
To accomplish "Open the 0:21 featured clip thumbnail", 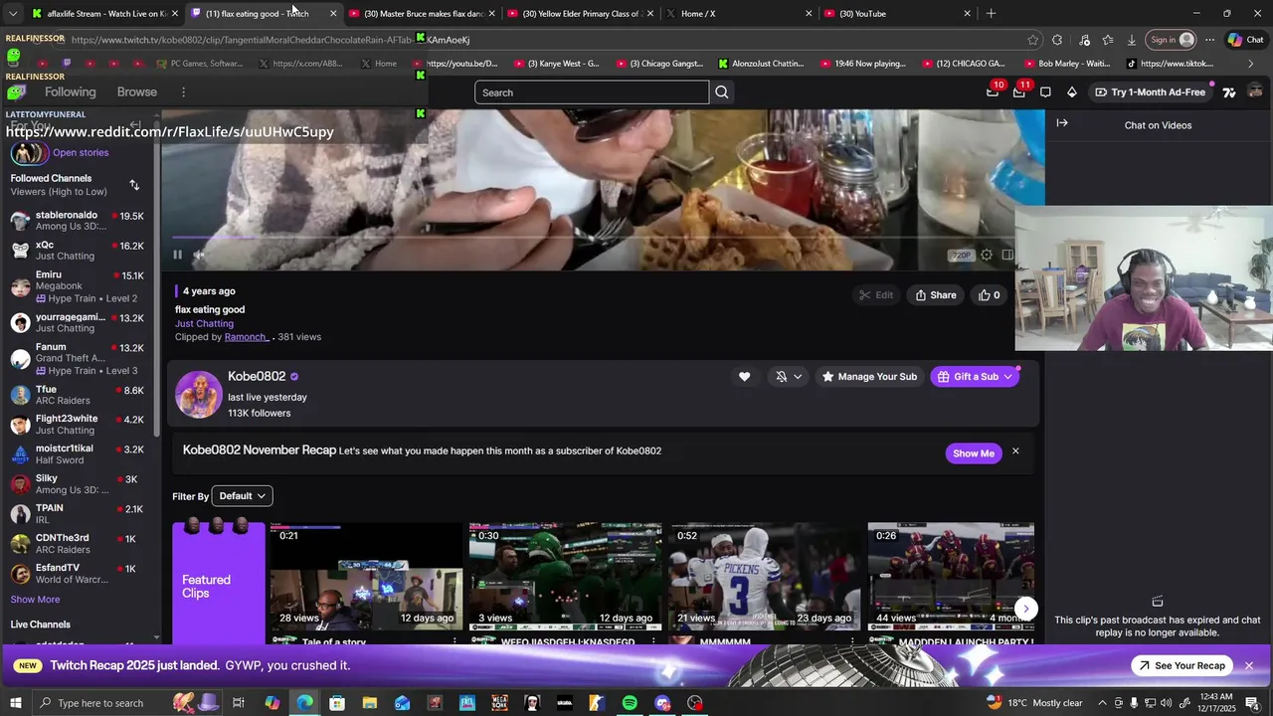I will (366, 577).
